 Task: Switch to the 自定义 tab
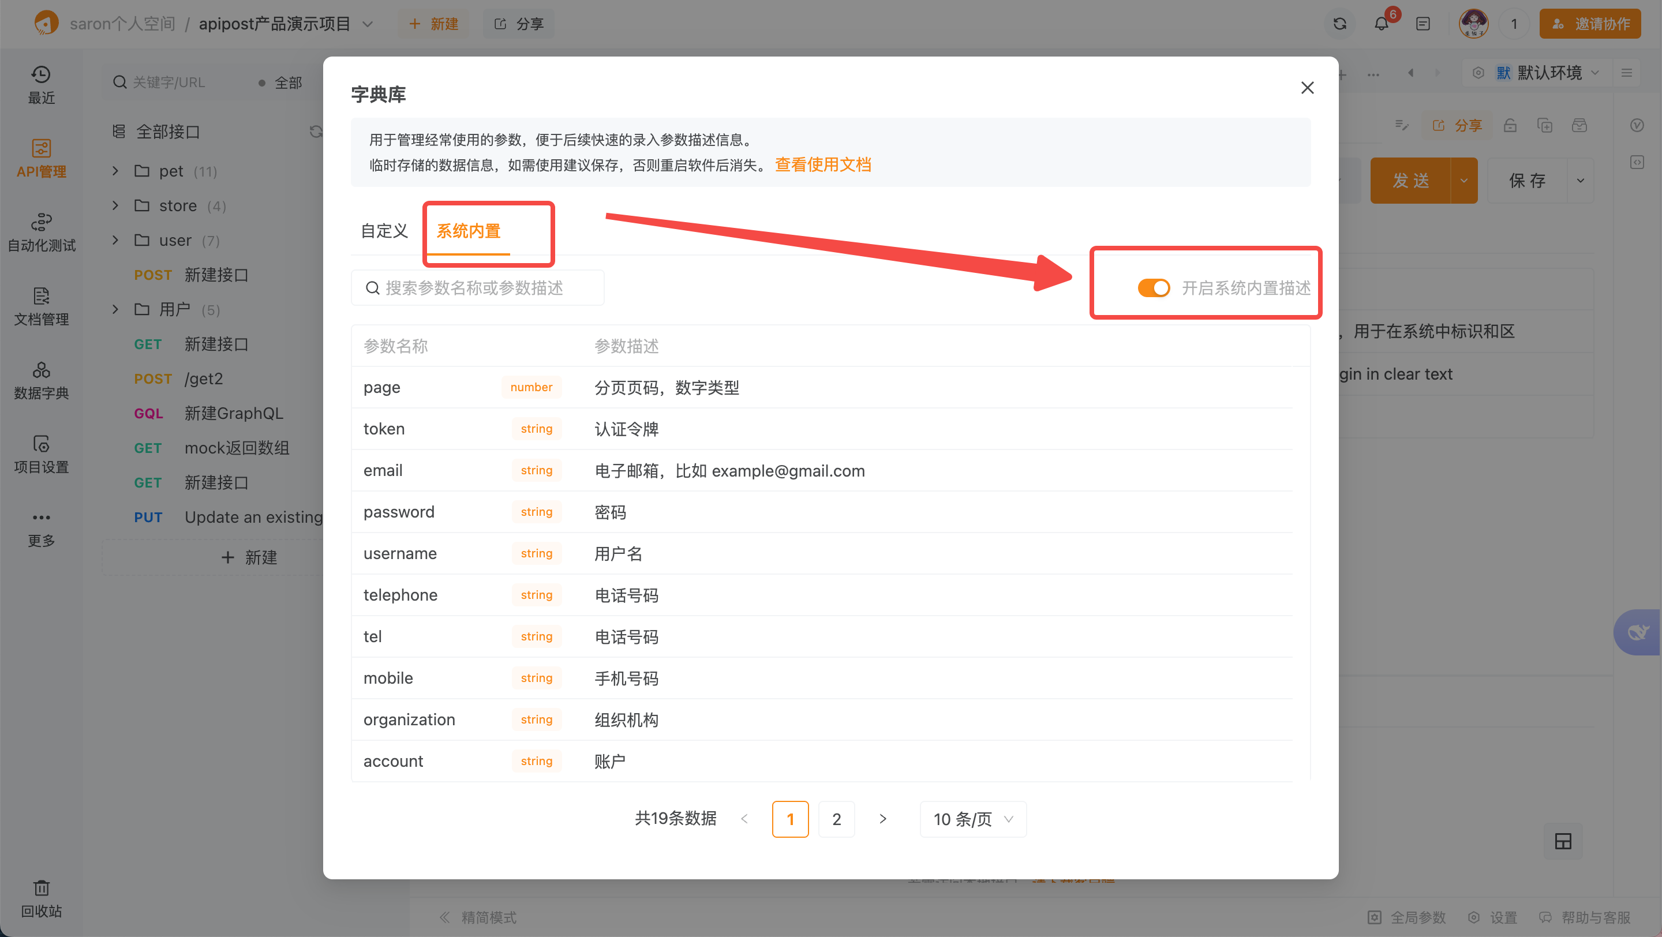384,231
